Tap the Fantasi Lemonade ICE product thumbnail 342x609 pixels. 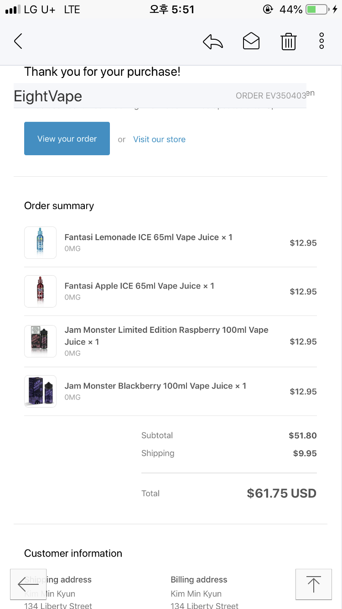(40, 242)
